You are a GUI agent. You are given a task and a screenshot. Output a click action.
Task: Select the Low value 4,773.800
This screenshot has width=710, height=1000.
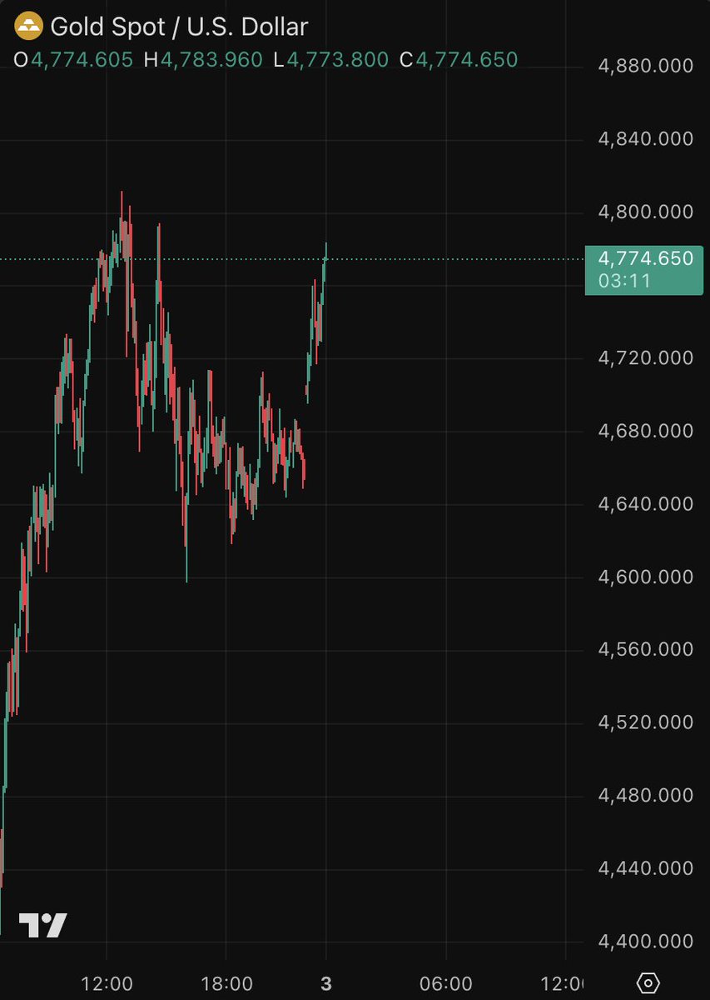point(337,60)
